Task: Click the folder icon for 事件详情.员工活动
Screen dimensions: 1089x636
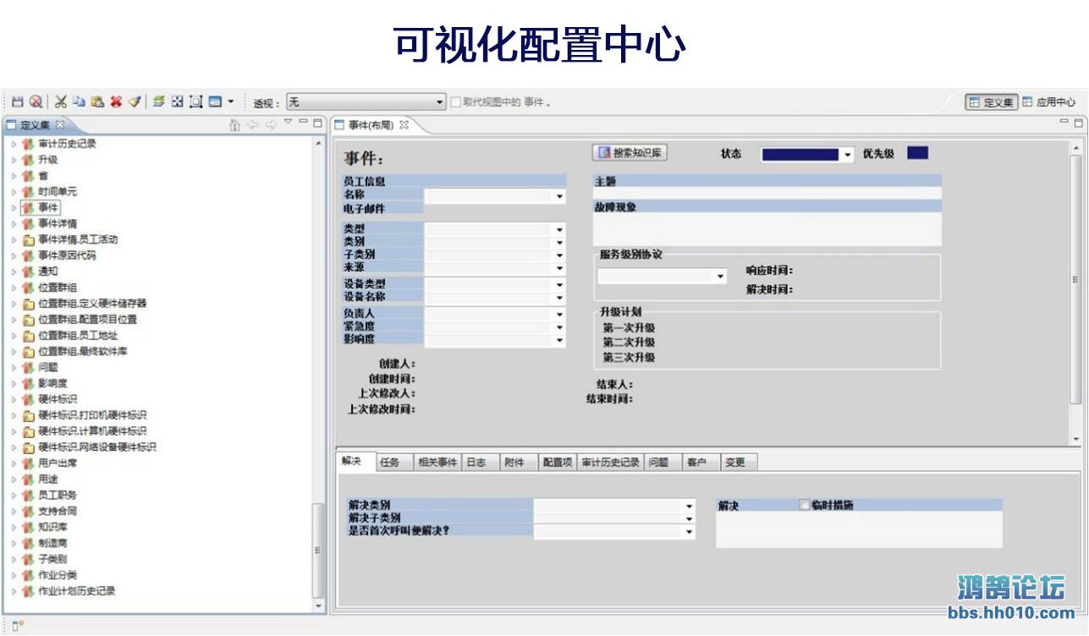Action: pyautogui.click(x=28, y=240)
